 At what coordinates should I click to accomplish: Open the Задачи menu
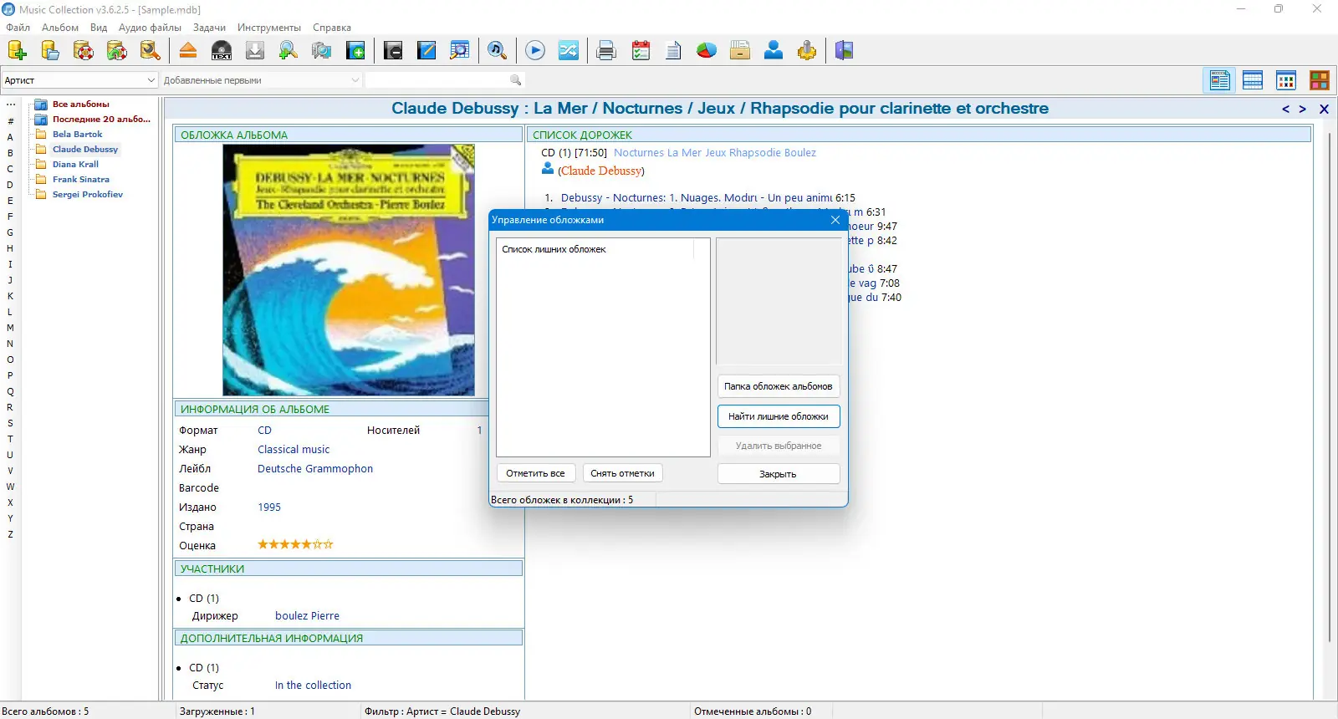(x=209, y=28)
